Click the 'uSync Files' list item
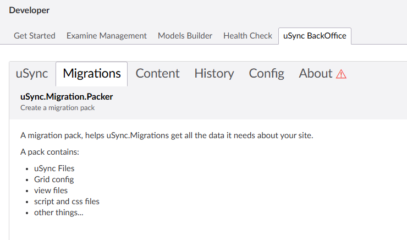This screenshot has height=240, width=407. point(54,168)
